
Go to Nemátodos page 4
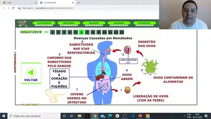click(70, 32)
